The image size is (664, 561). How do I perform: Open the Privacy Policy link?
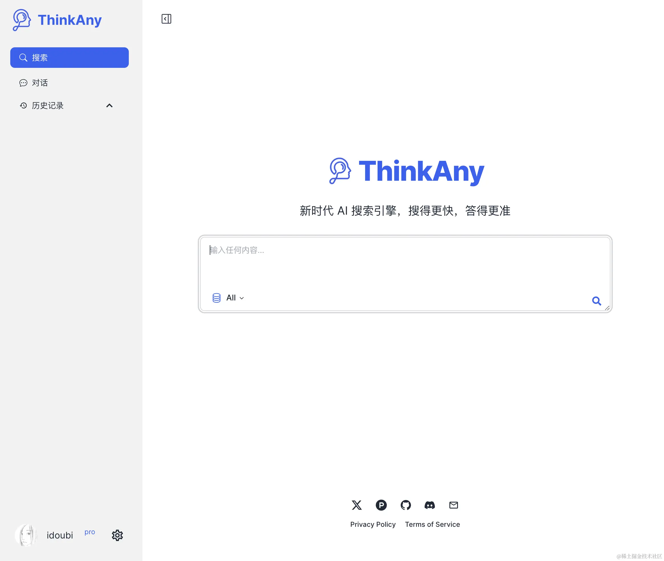(373, 525)
